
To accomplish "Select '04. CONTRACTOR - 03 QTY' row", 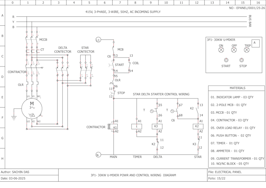I will click(x=229, y=120).
